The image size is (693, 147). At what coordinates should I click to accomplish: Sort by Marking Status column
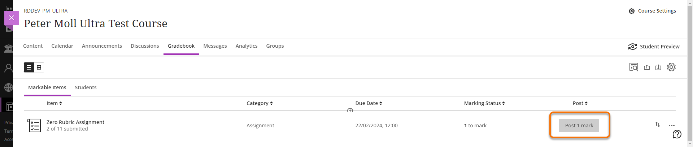(x=484, y=103)
